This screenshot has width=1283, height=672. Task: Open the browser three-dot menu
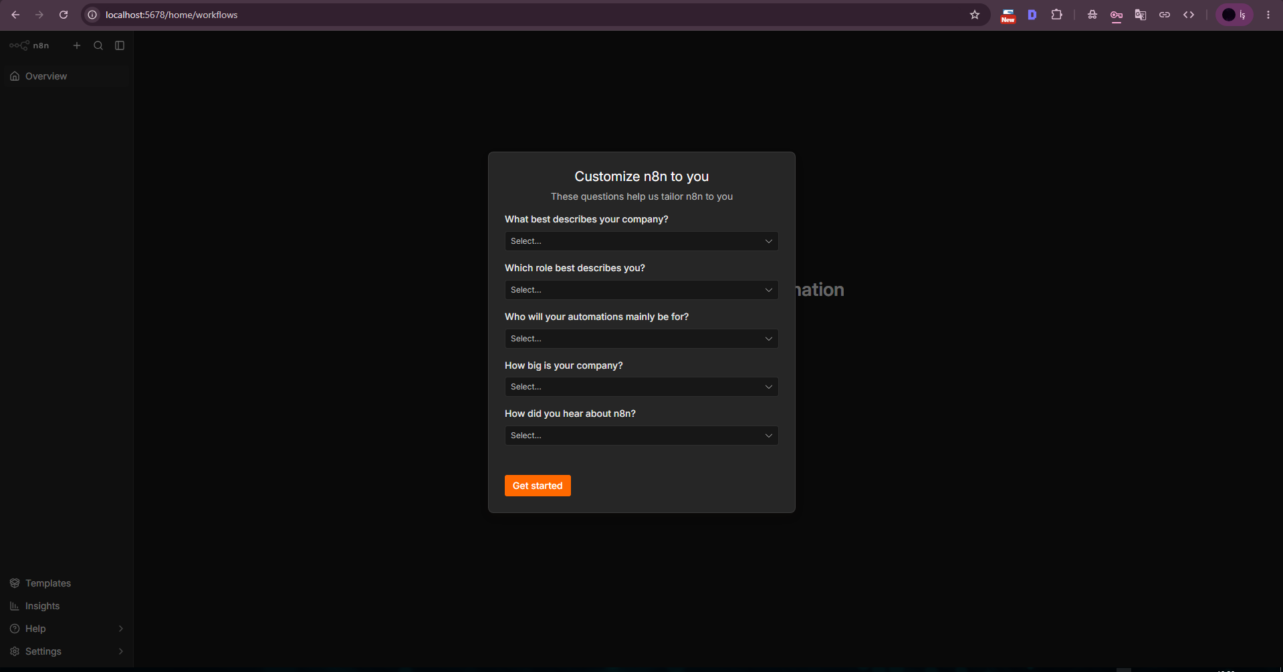coord(1268,15)
